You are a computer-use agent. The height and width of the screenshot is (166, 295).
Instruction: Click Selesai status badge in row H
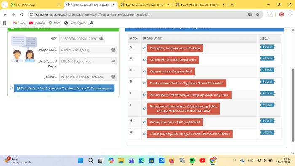tap(267, 132)
